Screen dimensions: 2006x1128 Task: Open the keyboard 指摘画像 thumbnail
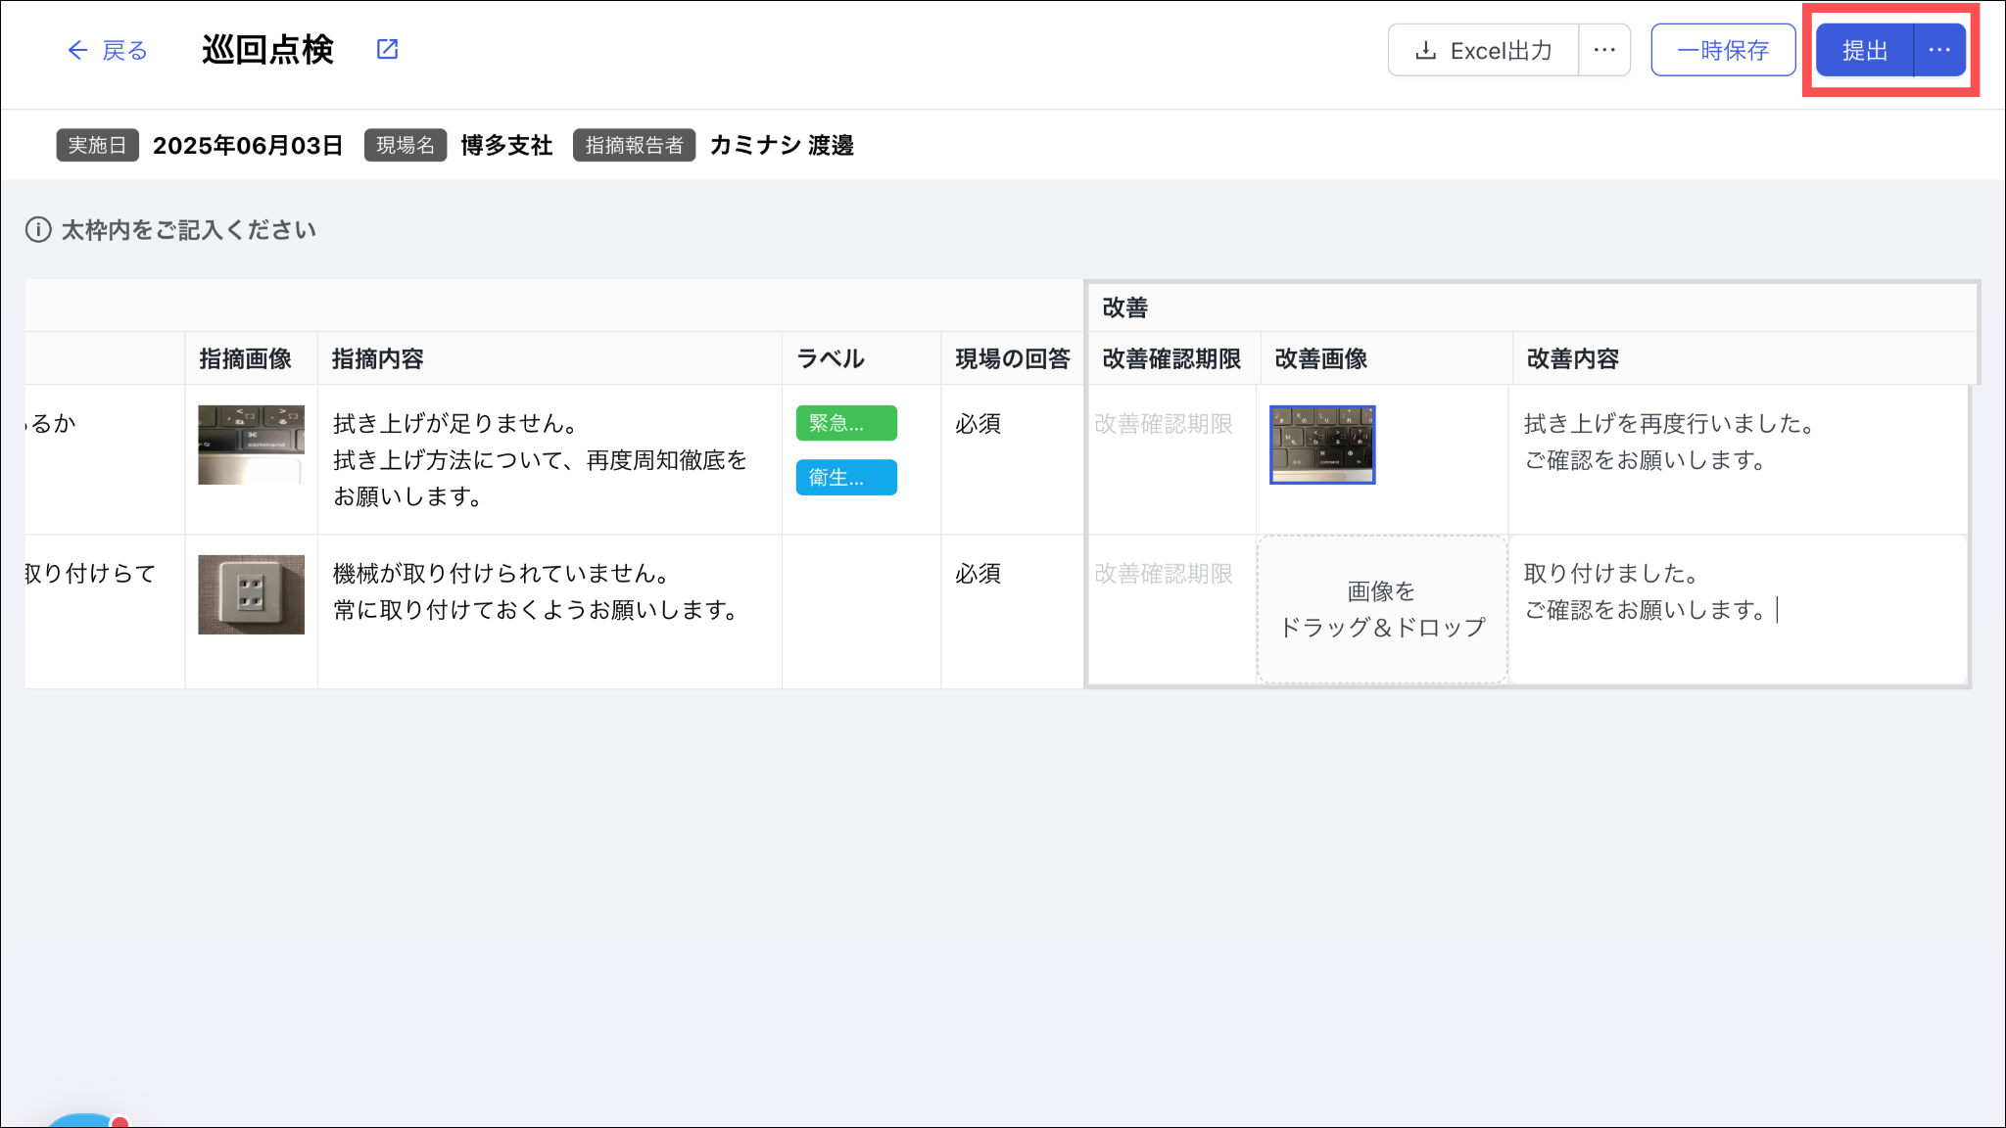pyautogui.click(x=251, y=445)
